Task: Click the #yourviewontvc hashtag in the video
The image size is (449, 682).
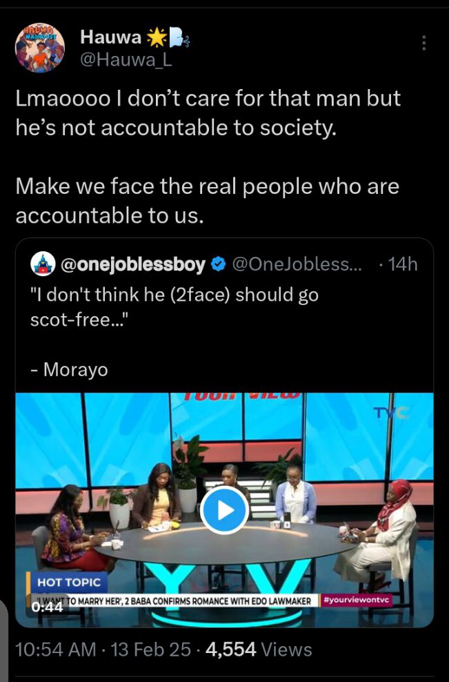Action: tap(357, 600)
